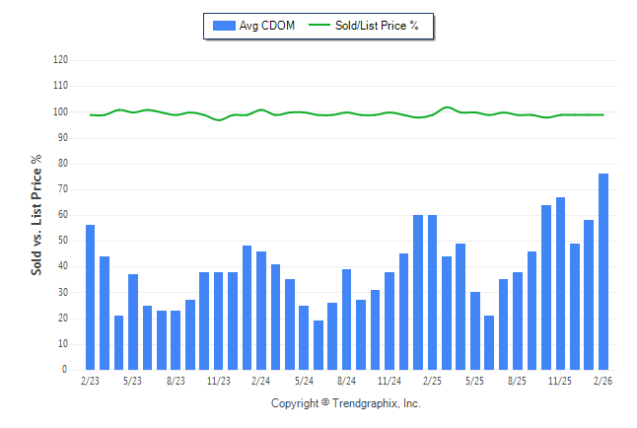
Task: Select the bar above the 5/23 label
Action: [x=133, y=321]
